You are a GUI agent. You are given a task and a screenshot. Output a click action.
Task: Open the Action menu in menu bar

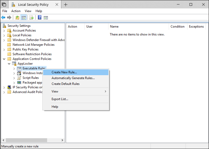(16, 11)
